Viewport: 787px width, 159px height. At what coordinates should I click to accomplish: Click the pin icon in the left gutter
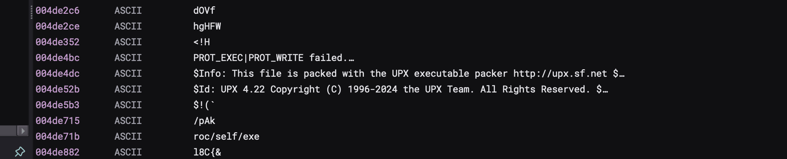click(x=20, y=152)
